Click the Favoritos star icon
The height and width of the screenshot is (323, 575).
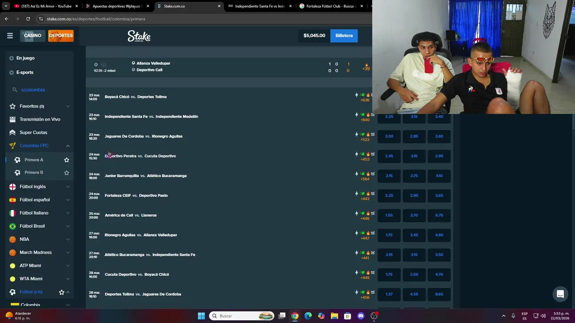[x=13, y=106]
